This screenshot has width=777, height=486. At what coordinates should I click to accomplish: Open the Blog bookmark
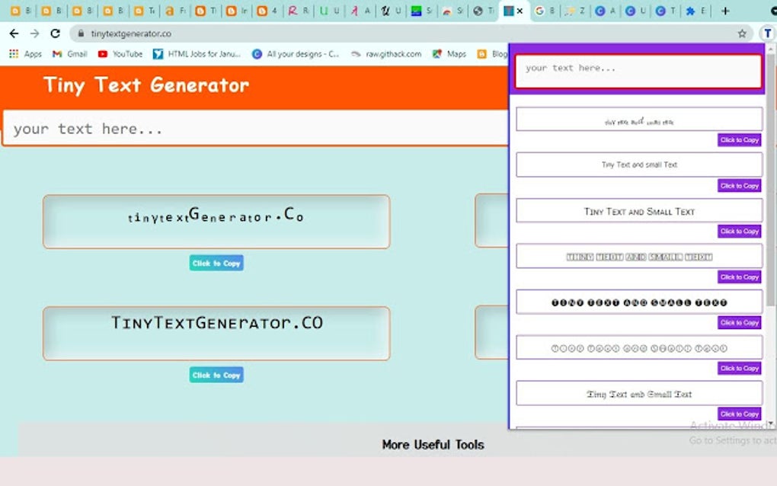[x=492, y=54]
